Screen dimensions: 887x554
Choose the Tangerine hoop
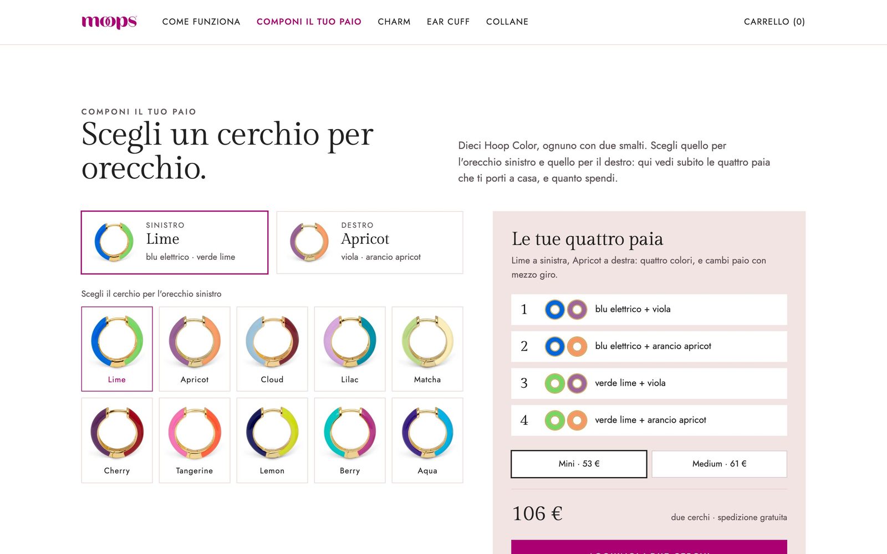click(195, 440)
